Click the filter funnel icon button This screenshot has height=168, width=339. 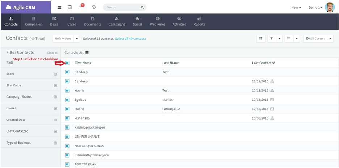coord(272,38)
